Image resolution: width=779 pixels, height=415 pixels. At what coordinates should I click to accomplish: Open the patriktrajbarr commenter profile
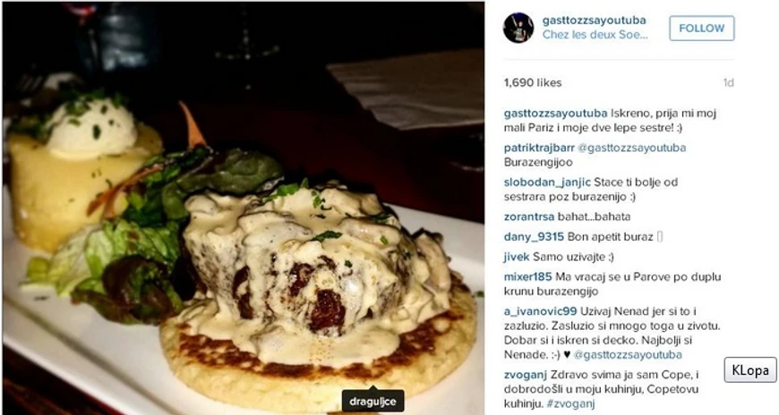click(x=539, y=148)
